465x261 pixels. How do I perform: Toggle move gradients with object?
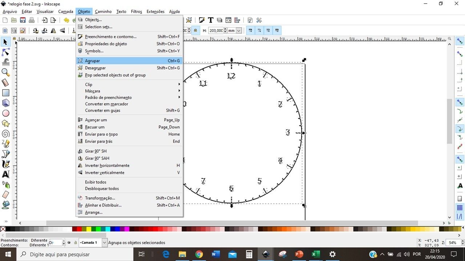coord(268,31)
